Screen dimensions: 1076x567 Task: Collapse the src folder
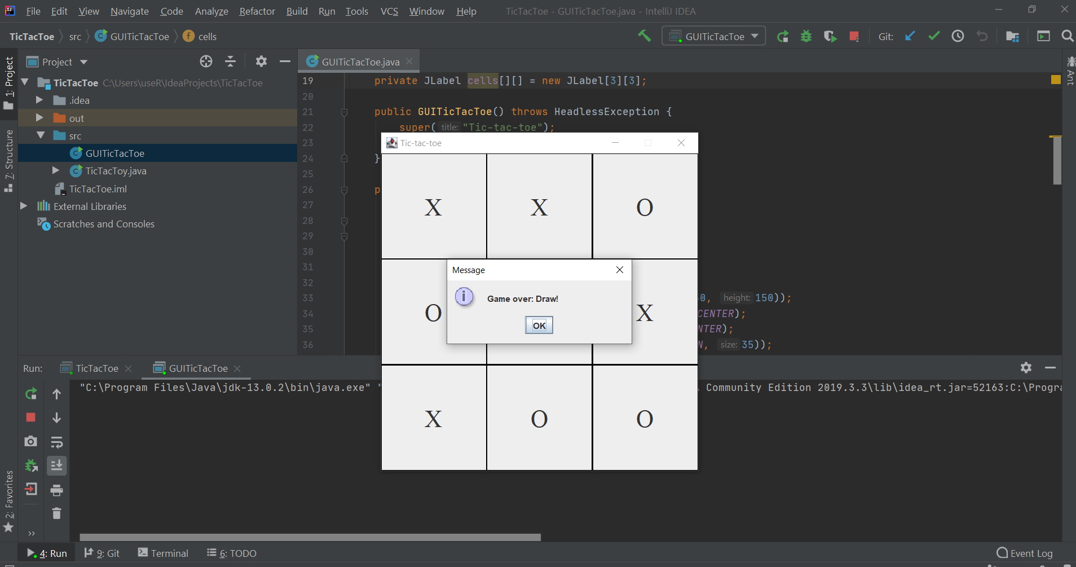click(40, 135)
